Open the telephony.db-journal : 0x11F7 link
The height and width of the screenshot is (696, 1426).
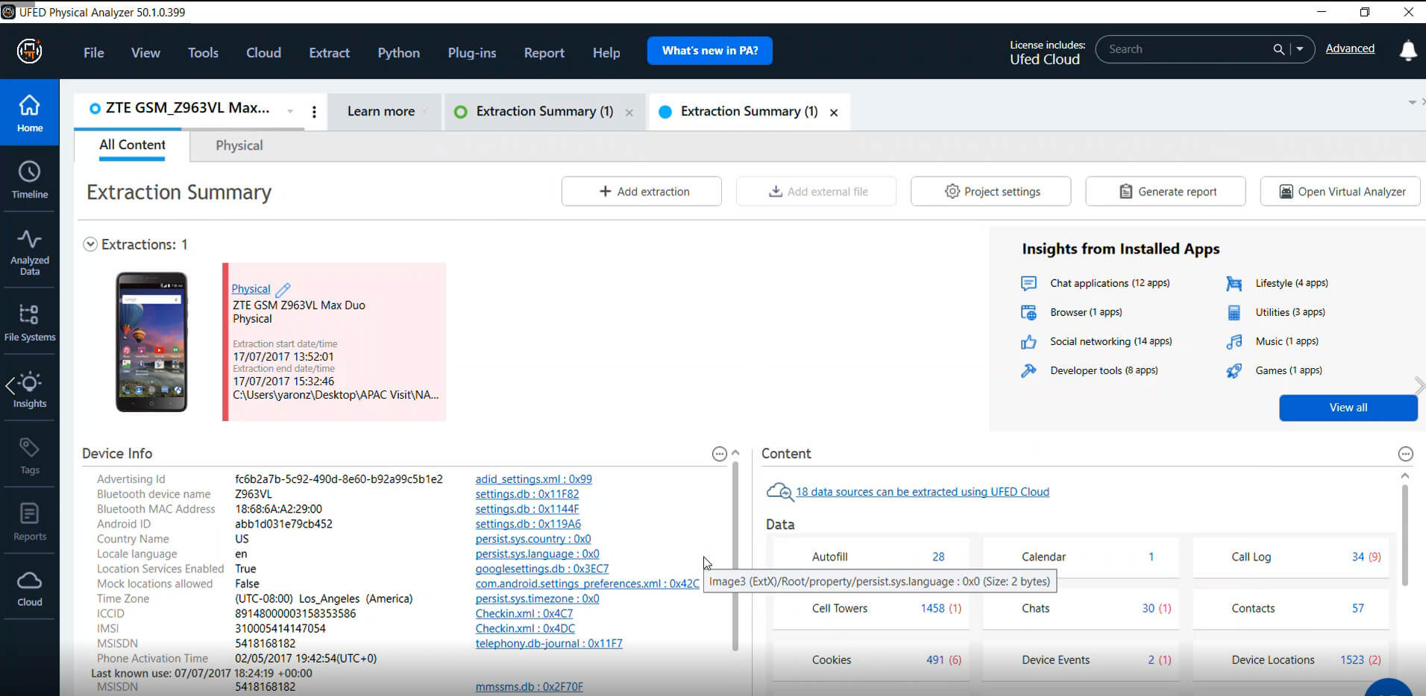click(x=549, y=643)
